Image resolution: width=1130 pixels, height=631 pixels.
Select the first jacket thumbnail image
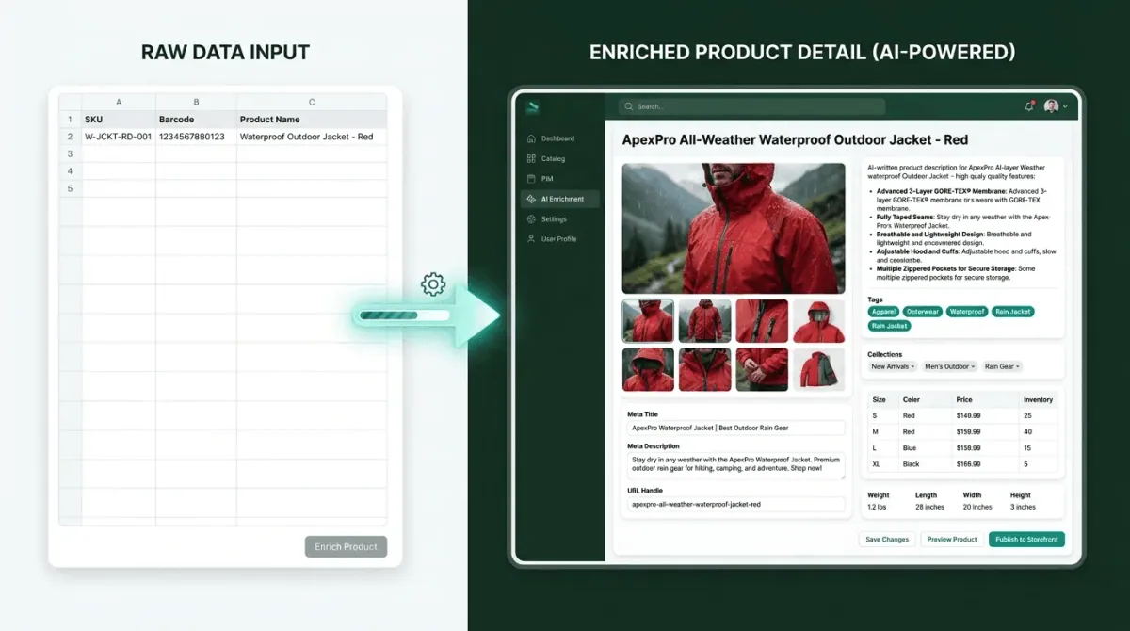(647, 320)
